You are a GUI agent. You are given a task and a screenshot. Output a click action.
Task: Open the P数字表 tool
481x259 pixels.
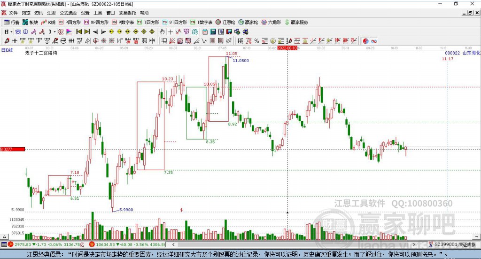point(123,23)
